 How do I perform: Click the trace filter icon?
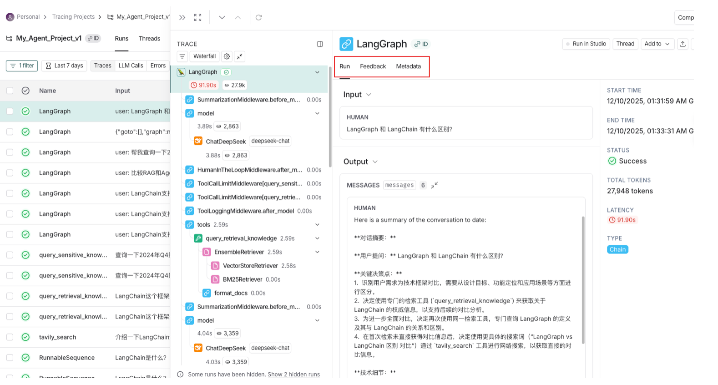(x=182, y=56)
